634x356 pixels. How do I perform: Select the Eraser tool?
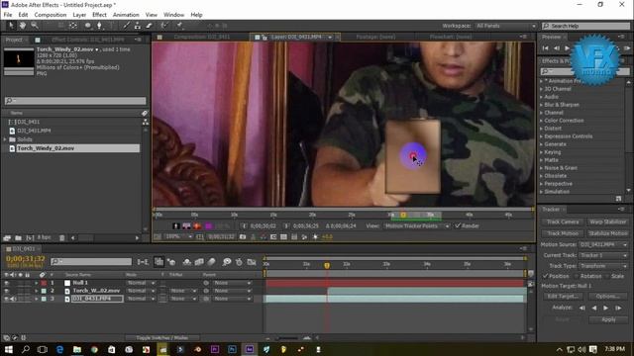click(x=149, y=26)
